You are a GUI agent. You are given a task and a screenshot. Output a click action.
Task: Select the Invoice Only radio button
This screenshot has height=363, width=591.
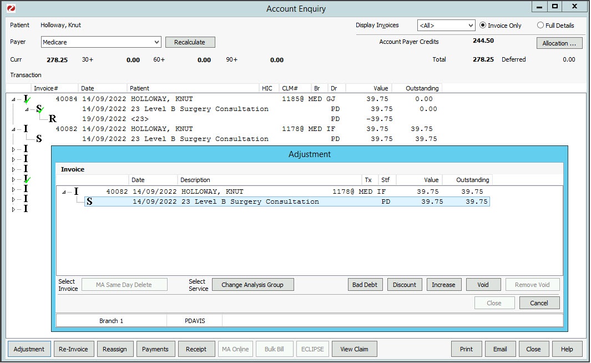coord(483,26)
